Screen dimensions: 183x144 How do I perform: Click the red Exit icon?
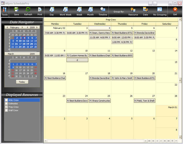[x=175, y=9]
